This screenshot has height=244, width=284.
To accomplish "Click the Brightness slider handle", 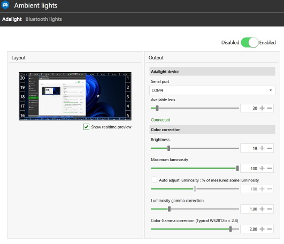I will tap(168, 148).
